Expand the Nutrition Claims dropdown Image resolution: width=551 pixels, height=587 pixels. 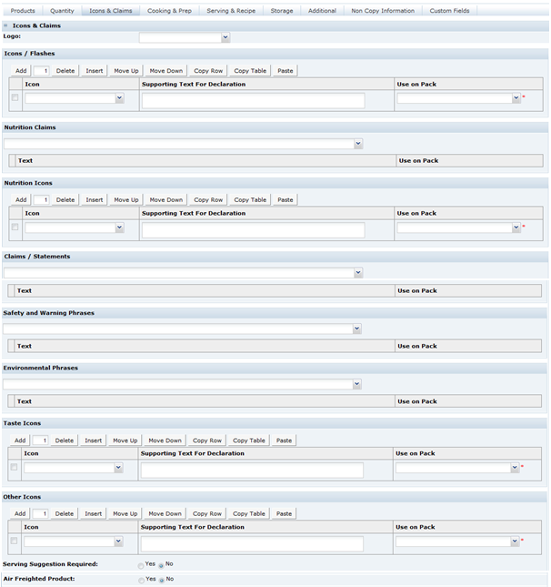(358, 144)
